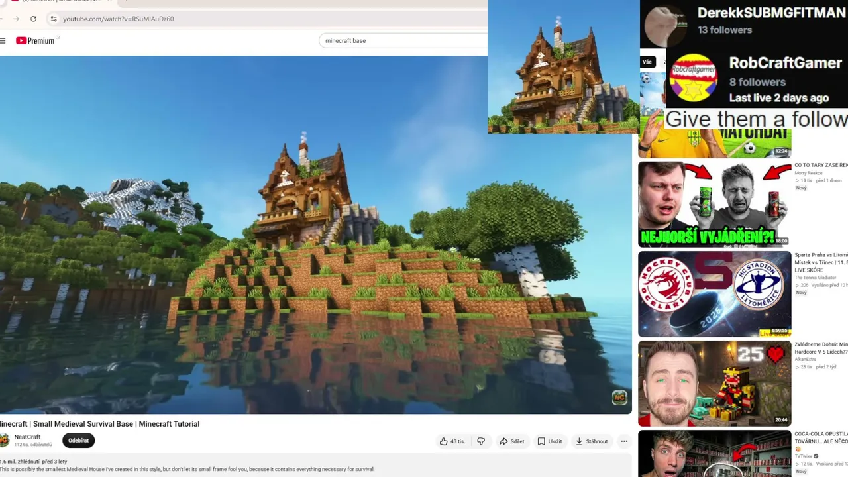848x477 pixels.
Task: Click the DerekkSUBMGFITMAN name in overlay
Action: point(772,13)
